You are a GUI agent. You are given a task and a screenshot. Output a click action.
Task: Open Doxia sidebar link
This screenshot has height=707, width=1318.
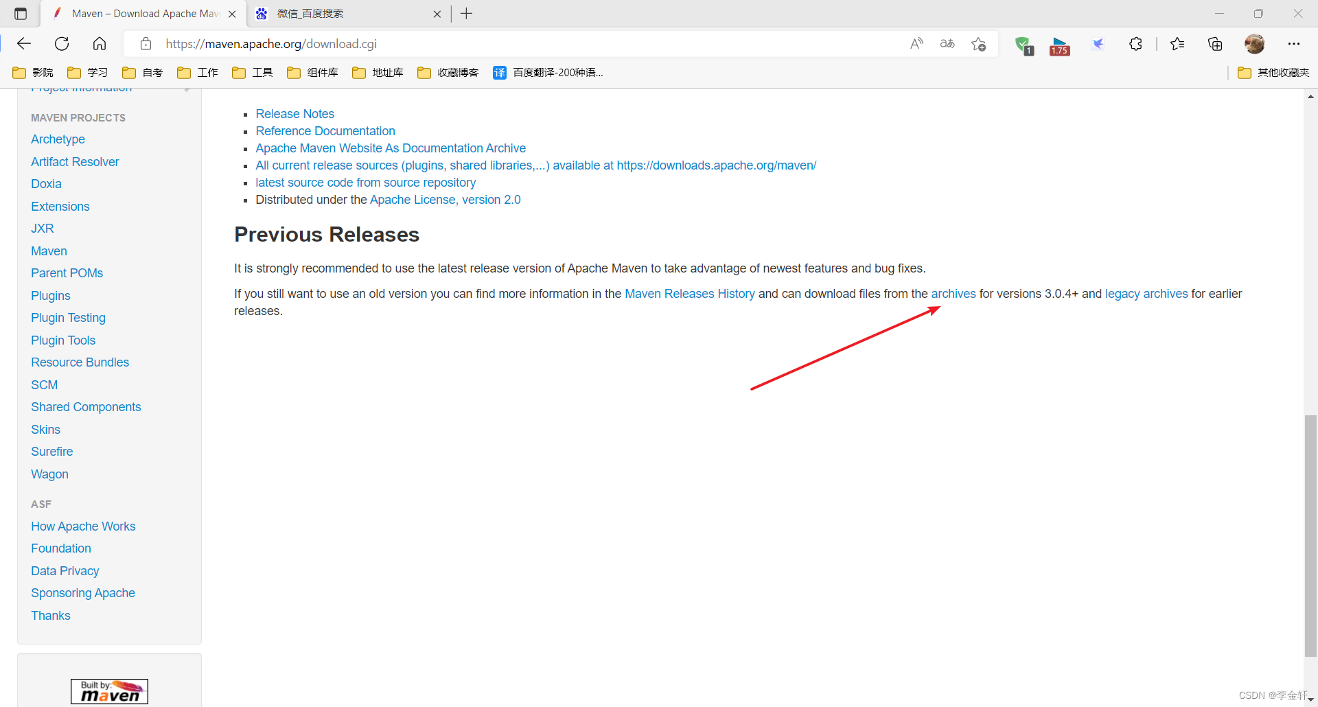point(46,184)
